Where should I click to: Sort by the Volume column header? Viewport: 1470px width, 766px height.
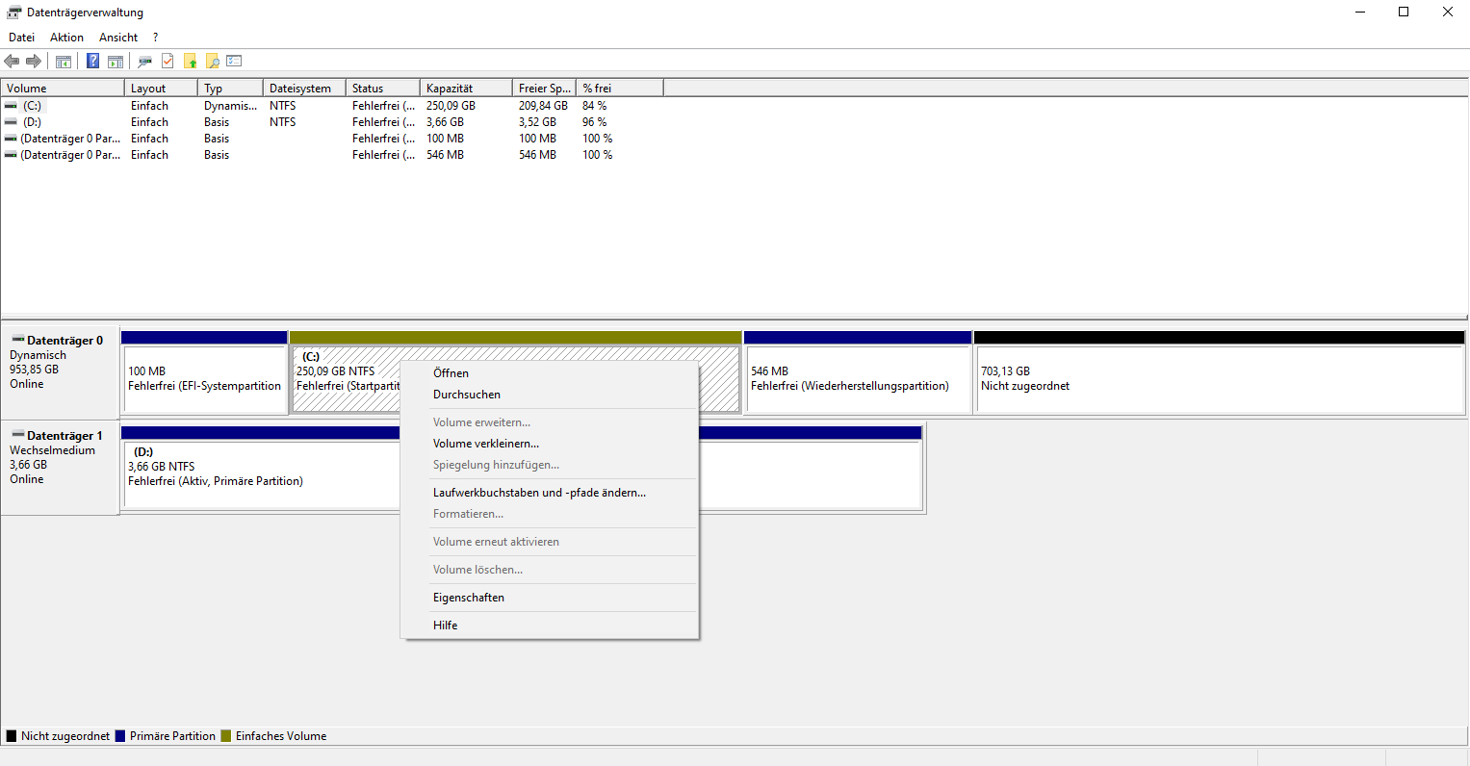click(x=63, y=88)
